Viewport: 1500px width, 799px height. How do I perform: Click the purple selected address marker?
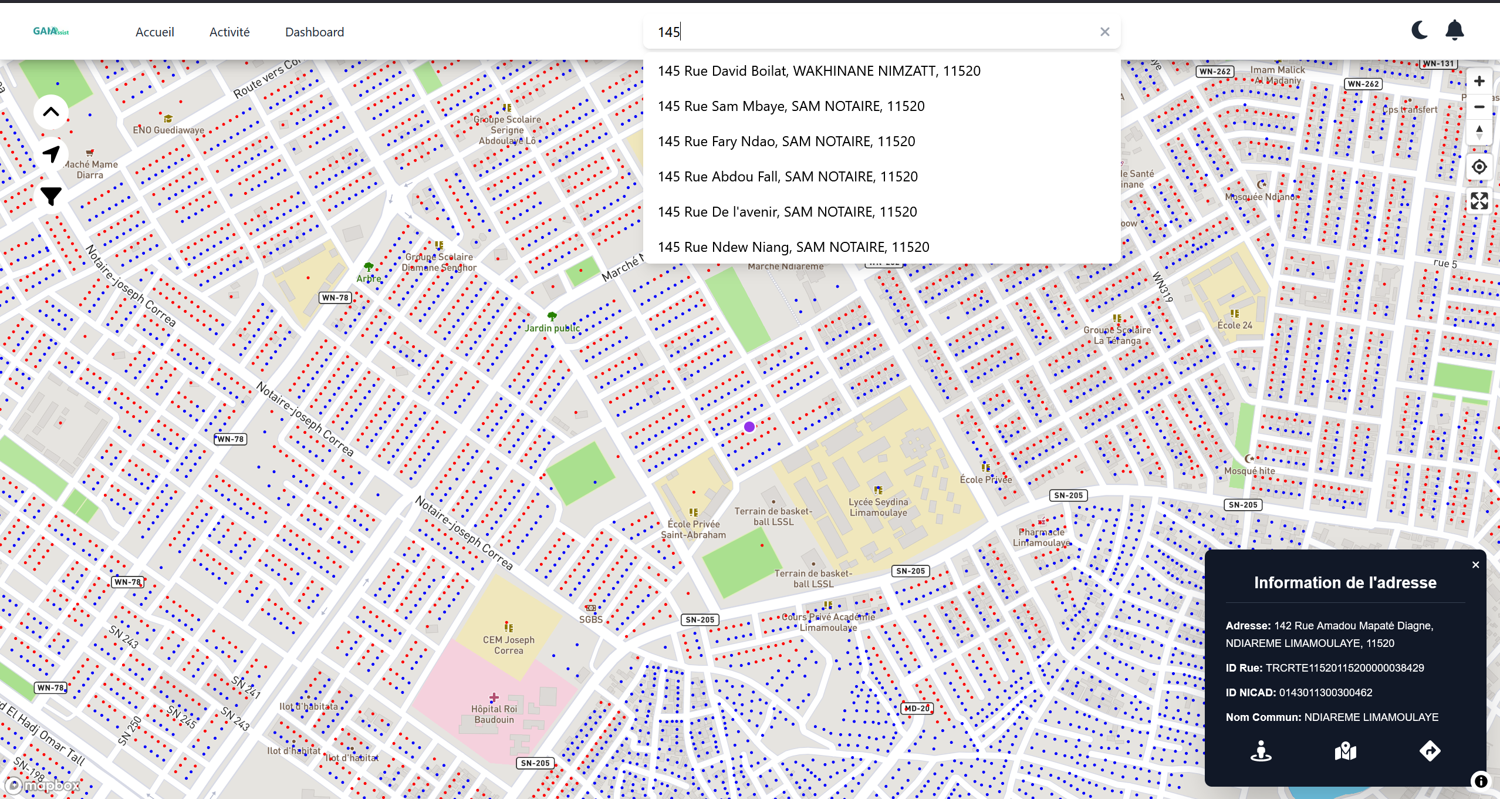click(749, 427)
